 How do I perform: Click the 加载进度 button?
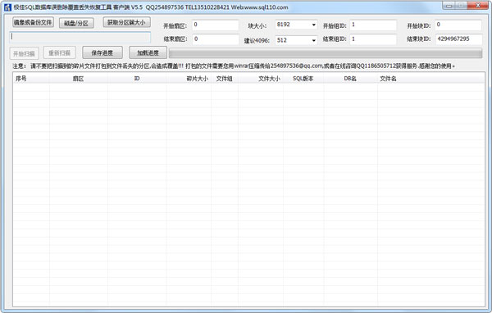click(x=148, y=52)
